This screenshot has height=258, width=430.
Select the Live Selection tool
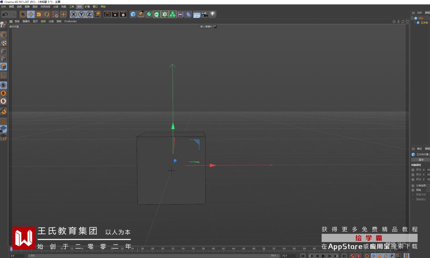pyautogui.click(x=23, y=14)
